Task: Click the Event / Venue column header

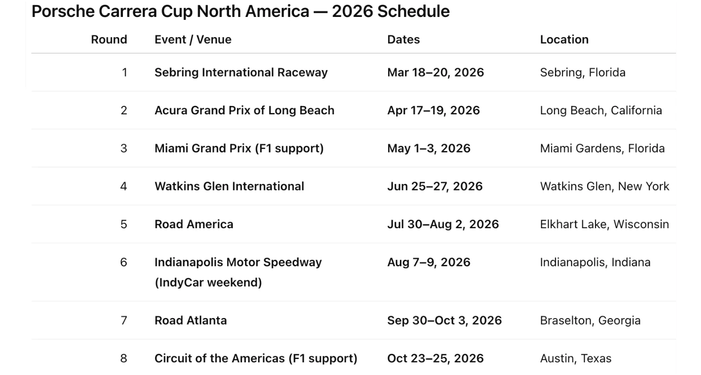Action: [x=193, y=40]
